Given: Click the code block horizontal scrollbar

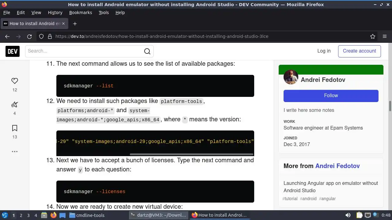Looking at the screenshot, I should pos(192,154).
